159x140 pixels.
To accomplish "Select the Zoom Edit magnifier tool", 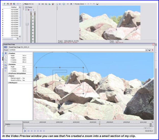I will pyautogui.click(x=6, y=60).
